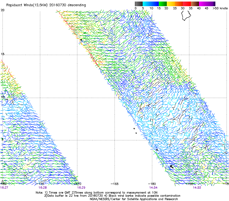Click the '14:54' swath time
This screenshot has width=229, height=201.
pyautogui.click(x=153, y=188)
